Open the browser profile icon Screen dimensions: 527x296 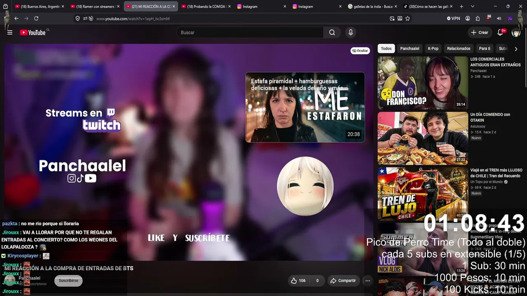pos(468,18)
